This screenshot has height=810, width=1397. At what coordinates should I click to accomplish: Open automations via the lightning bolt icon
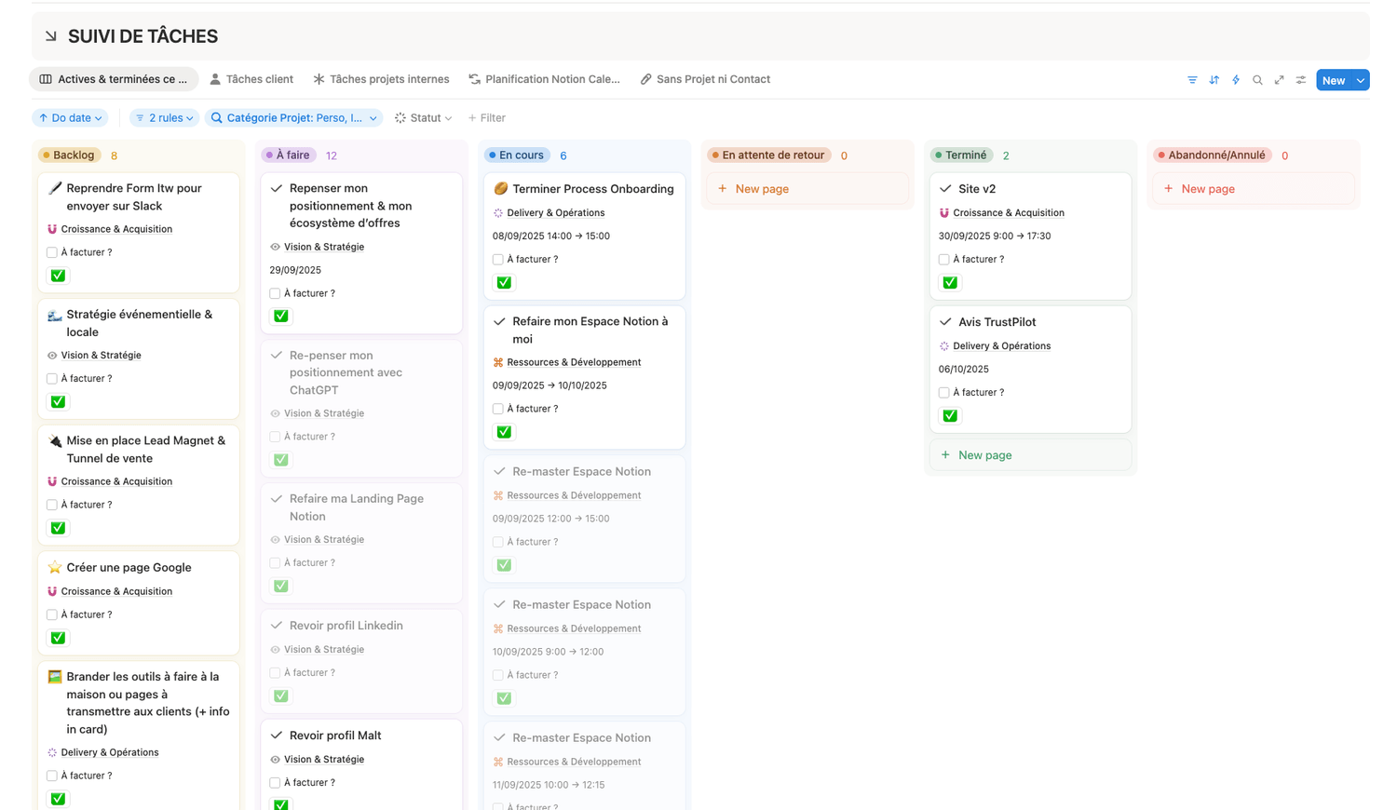pos(1236,80)
